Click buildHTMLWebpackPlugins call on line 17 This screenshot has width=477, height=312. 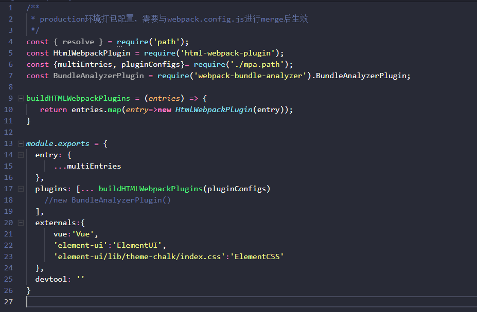(x=151, y=189)
